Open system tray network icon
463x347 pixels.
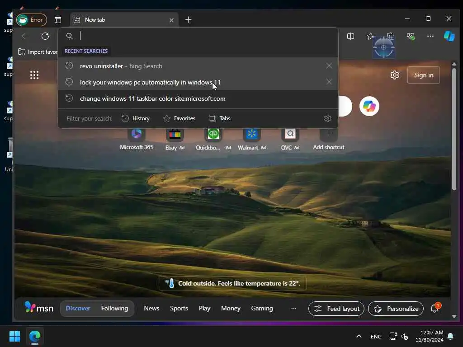(x=393, y=336)
